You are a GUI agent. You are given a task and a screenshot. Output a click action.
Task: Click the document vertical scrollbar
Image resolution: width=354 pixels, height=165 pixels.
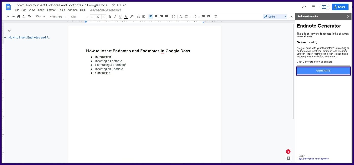point(293,71)
